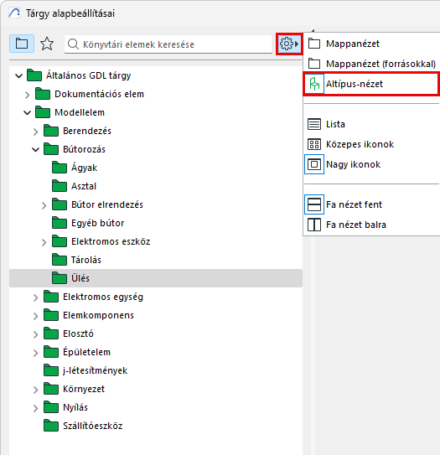Click the folder view button in toolbar
Image resolution: width=440 pixels, height=455 pixels.
point(22,44)
